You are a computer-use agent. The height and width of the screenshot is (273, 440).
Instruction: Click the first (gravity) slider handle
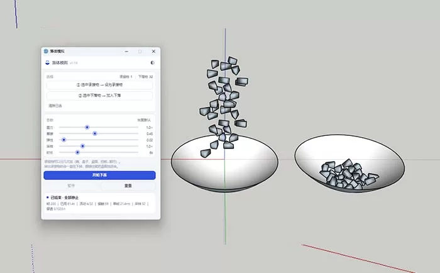point(87,127)
